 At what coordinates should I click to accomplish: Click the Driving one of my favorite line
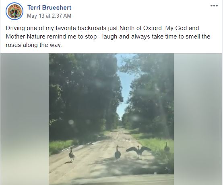pyautogui.click(x=102, y=28)
